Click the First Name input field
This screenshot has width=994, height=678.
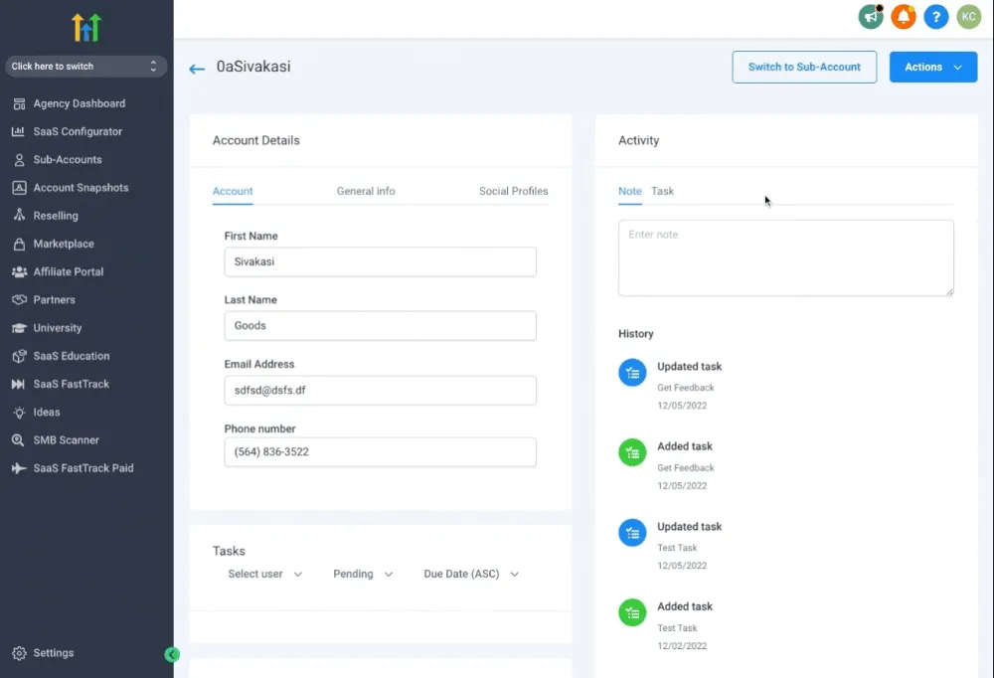pyautogui.click(x=381, y=261)
